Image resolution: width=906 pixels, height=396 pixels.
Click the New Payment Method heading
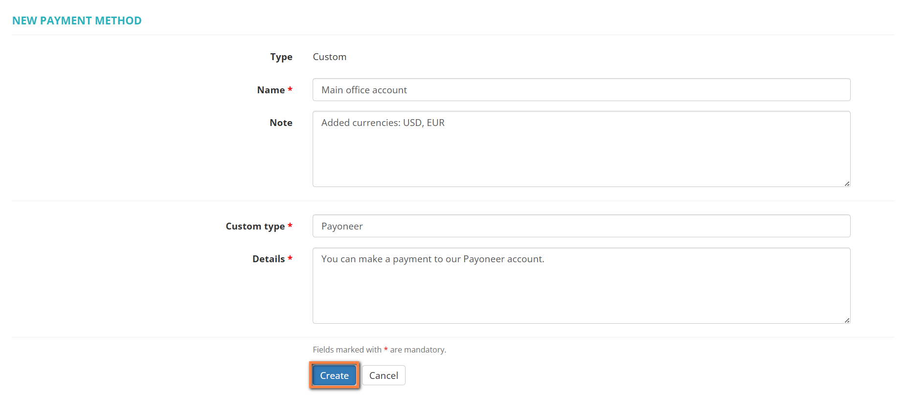point(77,21)
